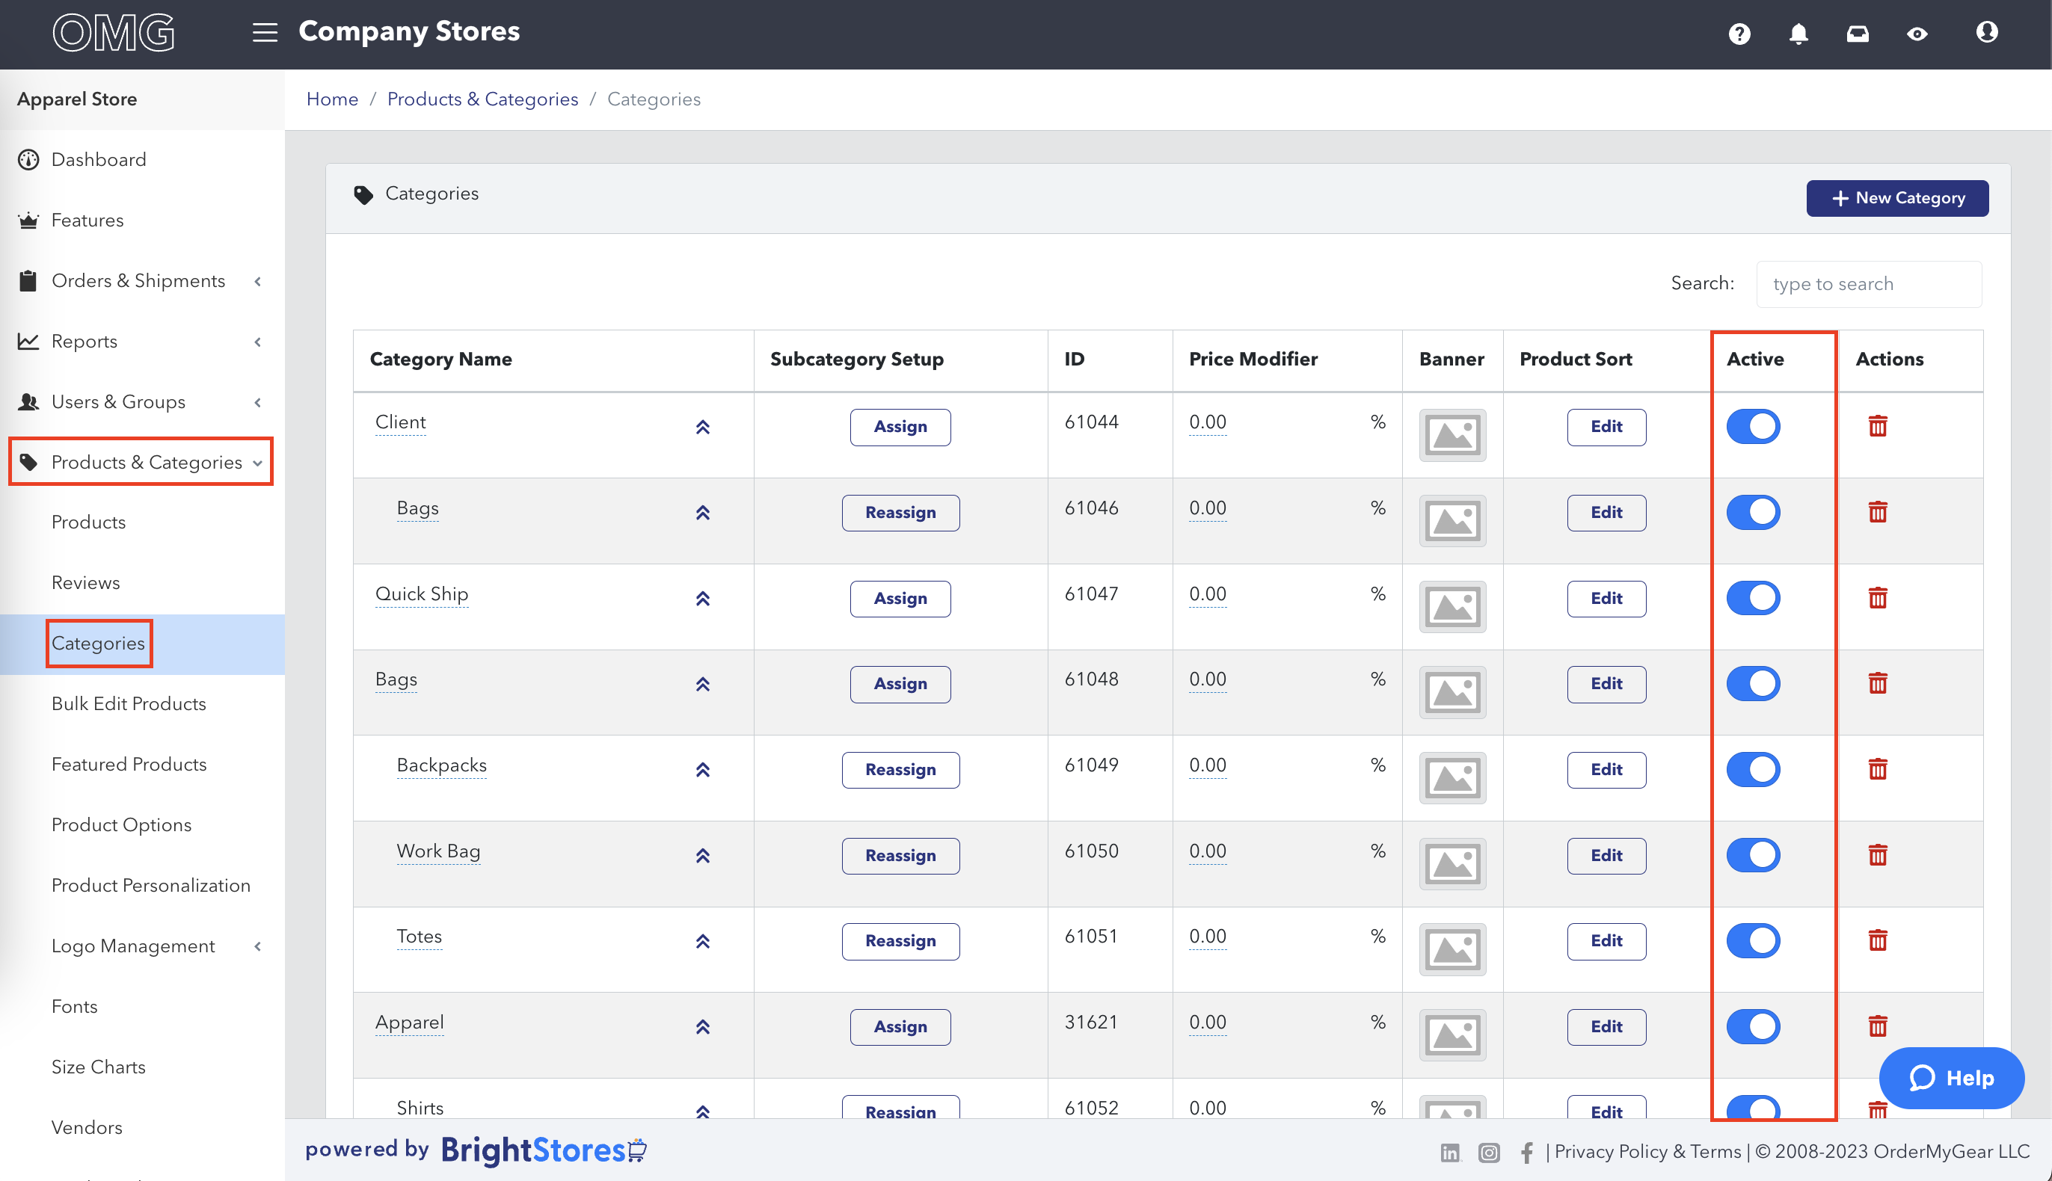
Task: Click the Work Bag category name
Action: point(438,851)
